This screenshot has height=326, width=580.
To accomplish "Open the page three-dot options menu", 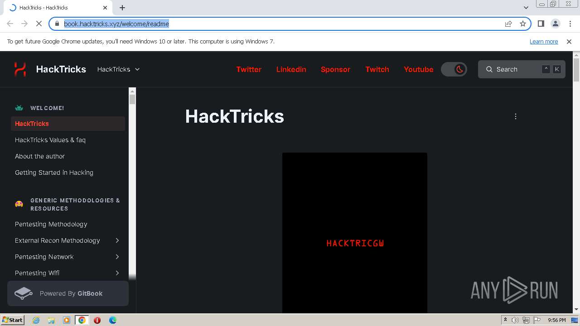I will click(x=516, y=116).
